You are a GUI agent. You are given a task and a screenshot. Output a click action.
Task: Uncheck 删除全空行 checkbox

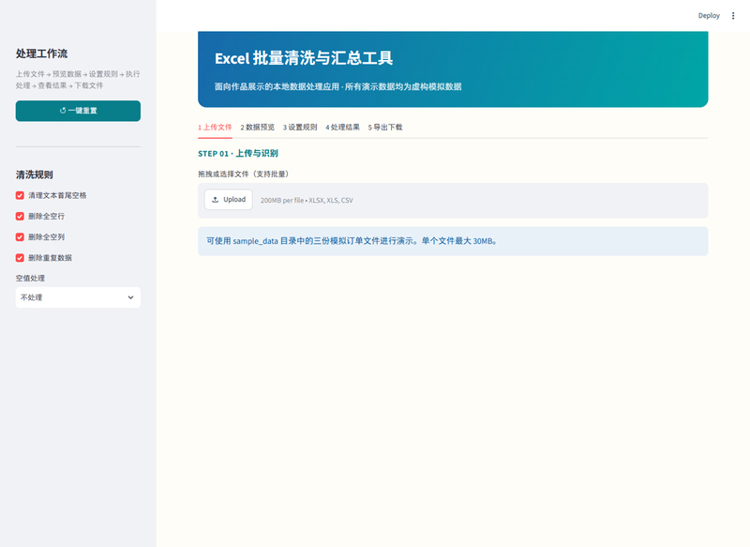(x=20, y=217)
